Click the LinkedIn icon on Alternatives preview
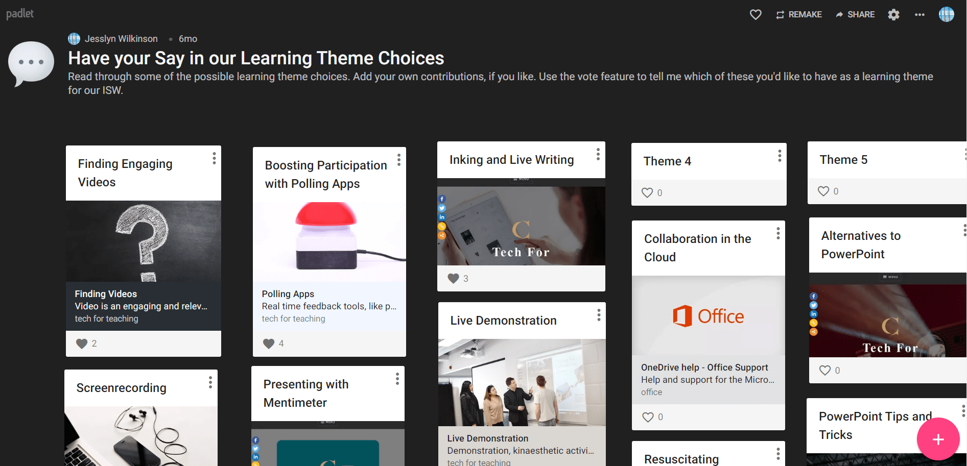Viewport: 967px width, 466px height. 814,313
